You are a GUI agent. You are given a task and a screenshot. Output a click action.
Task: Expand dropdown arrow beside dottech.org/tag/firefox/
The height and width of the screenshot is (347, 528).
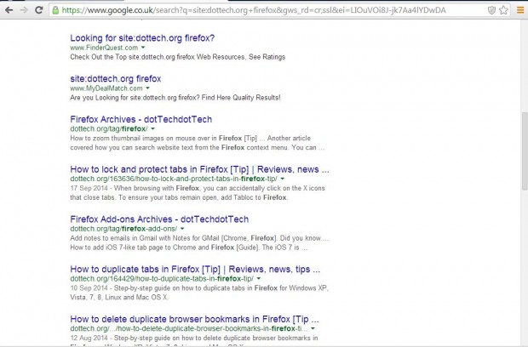click(152, 128)
